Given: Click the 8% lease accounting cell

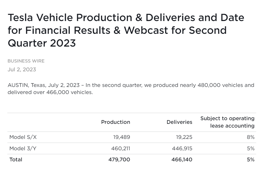Looking at the screenshot, I should tap(251, 137).
